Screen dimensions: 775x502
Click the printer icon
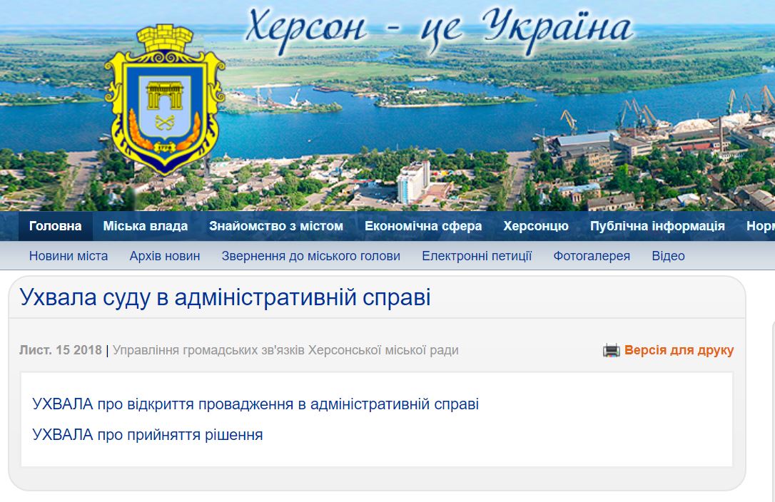click(x=612, y=350)
